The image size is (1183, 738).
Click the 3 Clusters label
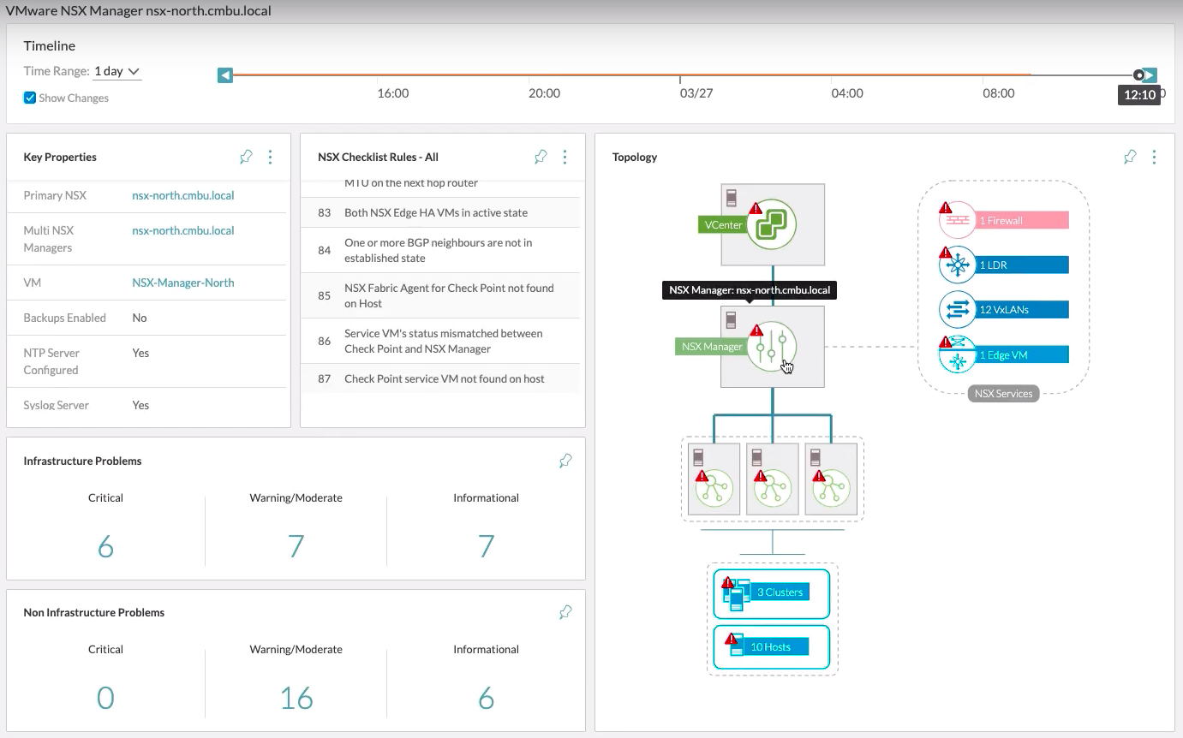(780, 592)
